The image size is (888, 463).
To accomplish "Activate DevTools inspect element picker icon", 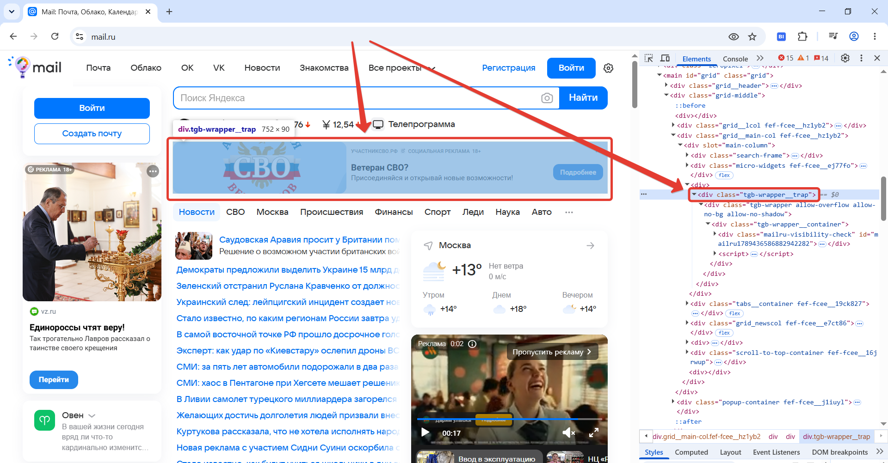I will (649, 58).
